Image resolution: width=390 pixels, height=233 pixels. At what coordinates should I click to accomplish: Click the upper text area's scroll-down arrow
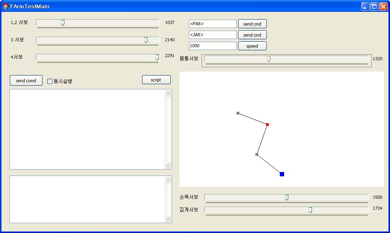tap(168, 166)
